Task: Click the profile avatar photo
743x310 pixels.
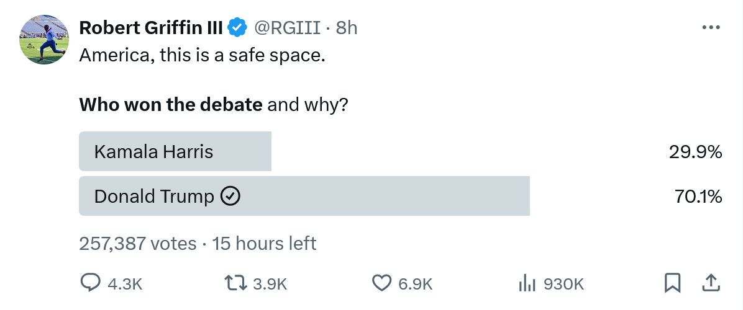Action: click(x=44, y=40)
